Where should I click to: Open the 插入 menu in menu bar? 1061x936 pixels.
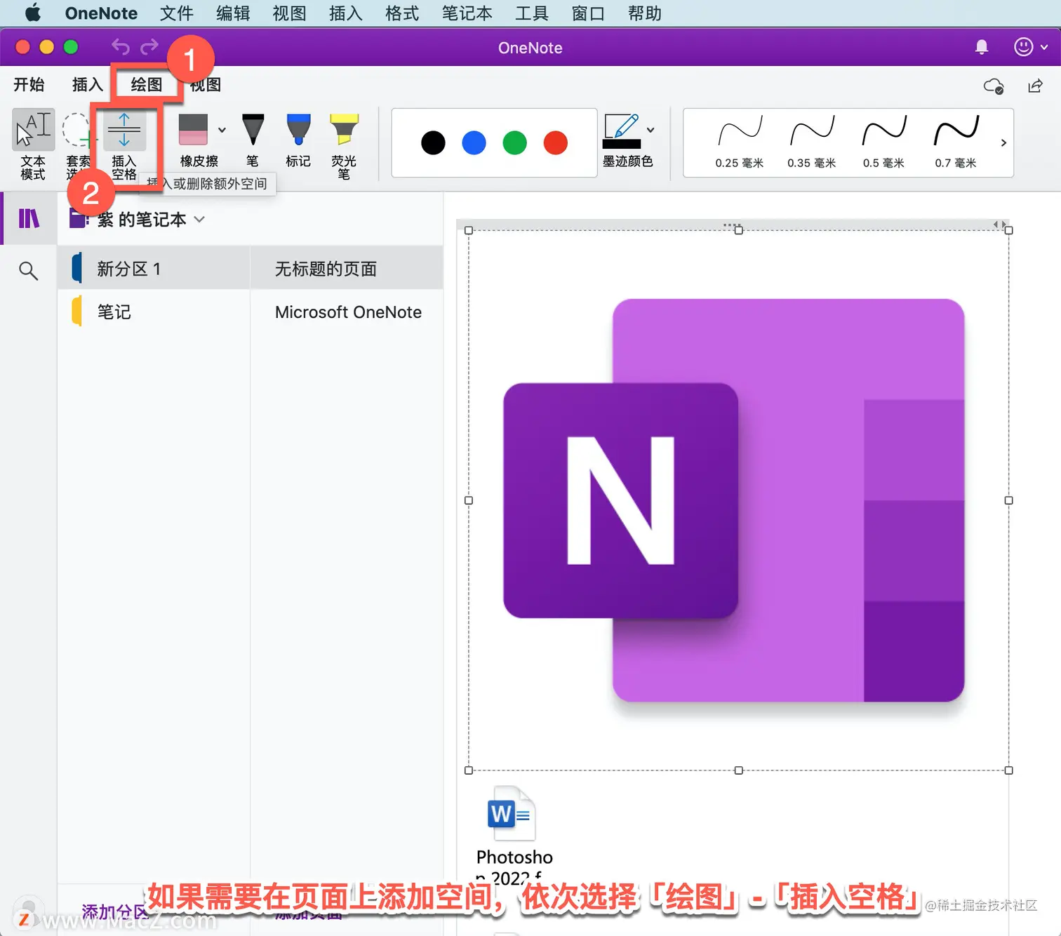pyautogui.click(x=346, y=13)
